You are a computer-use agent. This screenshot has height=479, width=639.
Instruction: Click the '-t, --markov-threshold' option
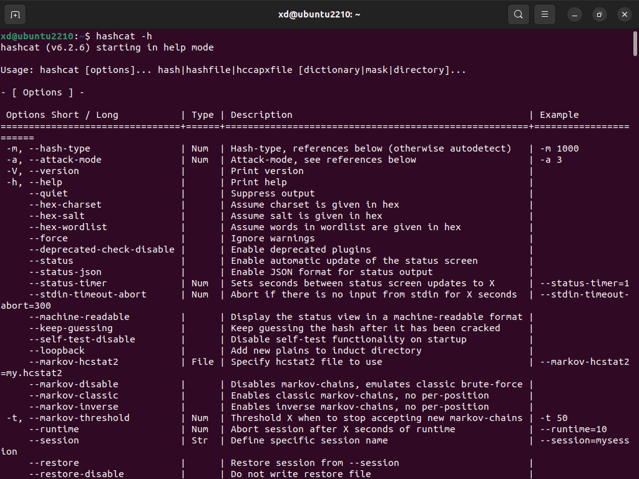click(67, 418)
